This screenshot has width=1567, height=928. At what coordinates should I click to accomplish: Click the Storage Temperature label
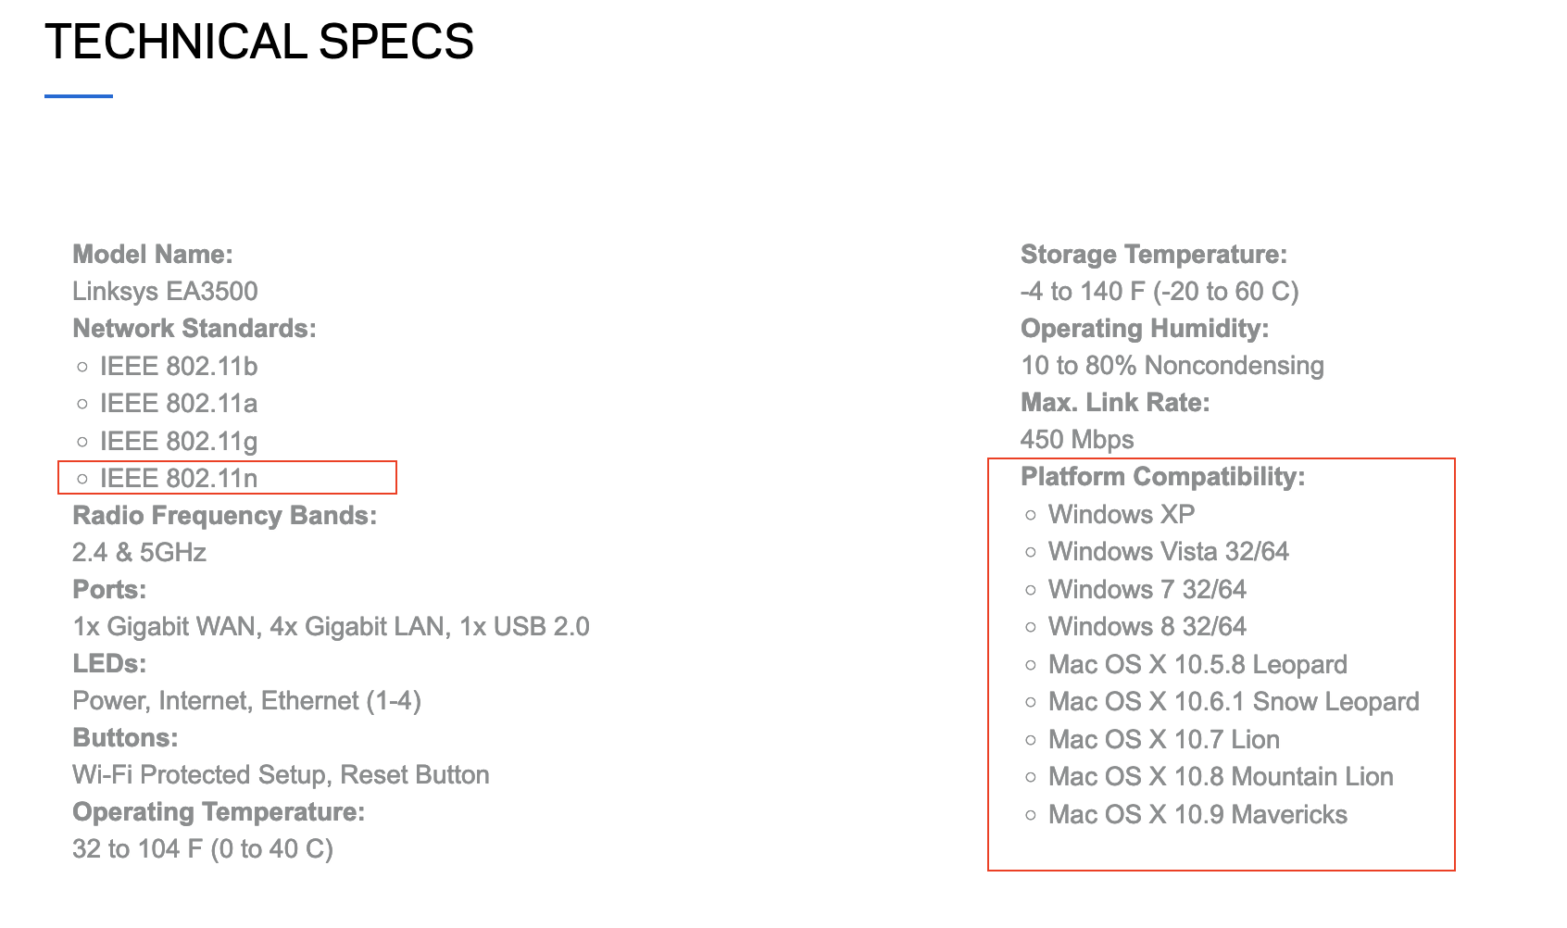pyautogui.click(x=1153, y=255)
